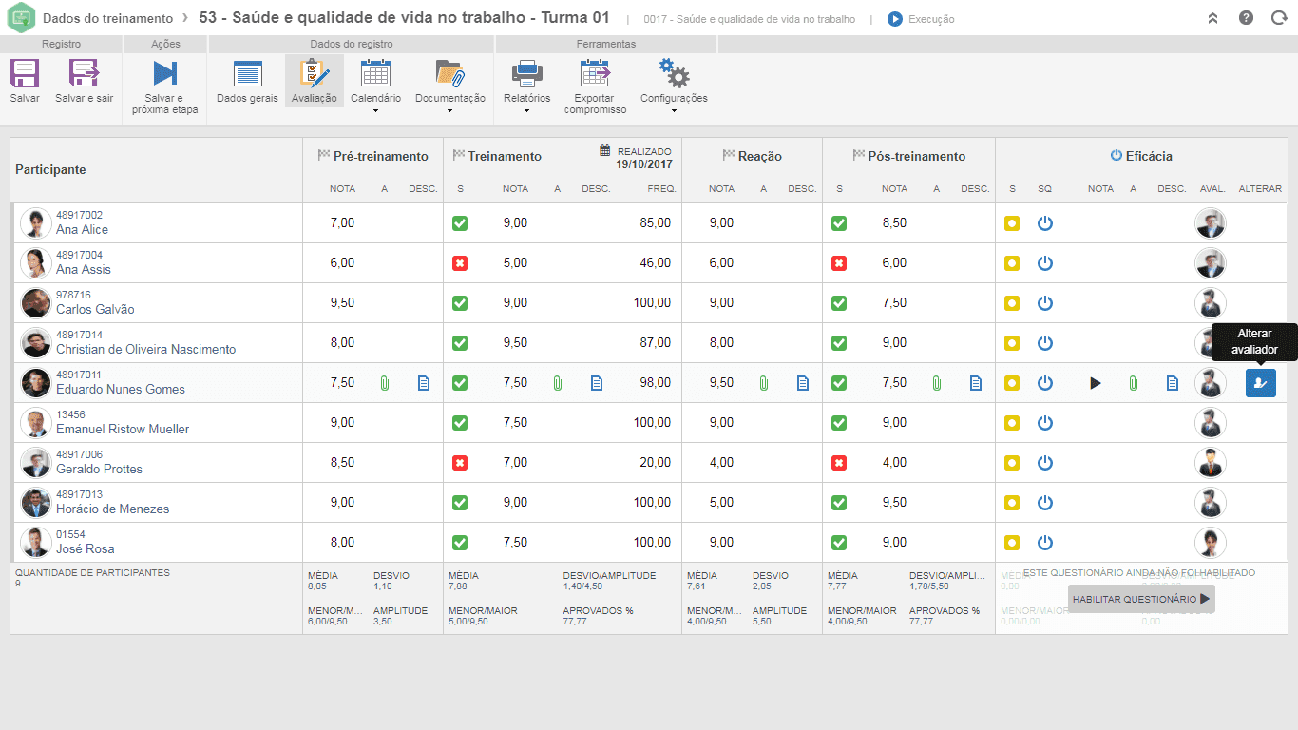Click Ana Alice's evaluator avatar
Image resolution: width=1298 pixels, height=730 pixels.
(x=1211, y=223)
